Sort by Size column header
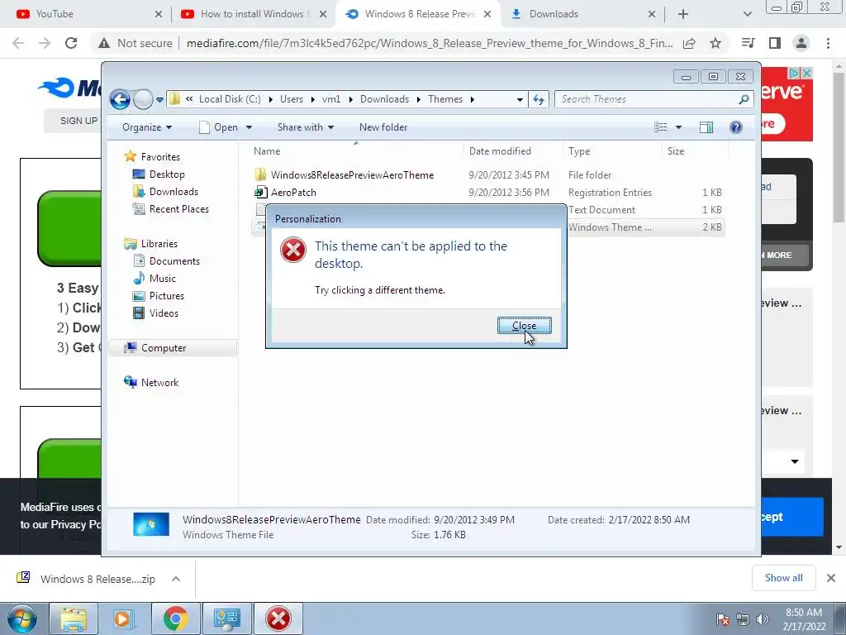Viewport: 846px width, 635px height. pos(676,151)
